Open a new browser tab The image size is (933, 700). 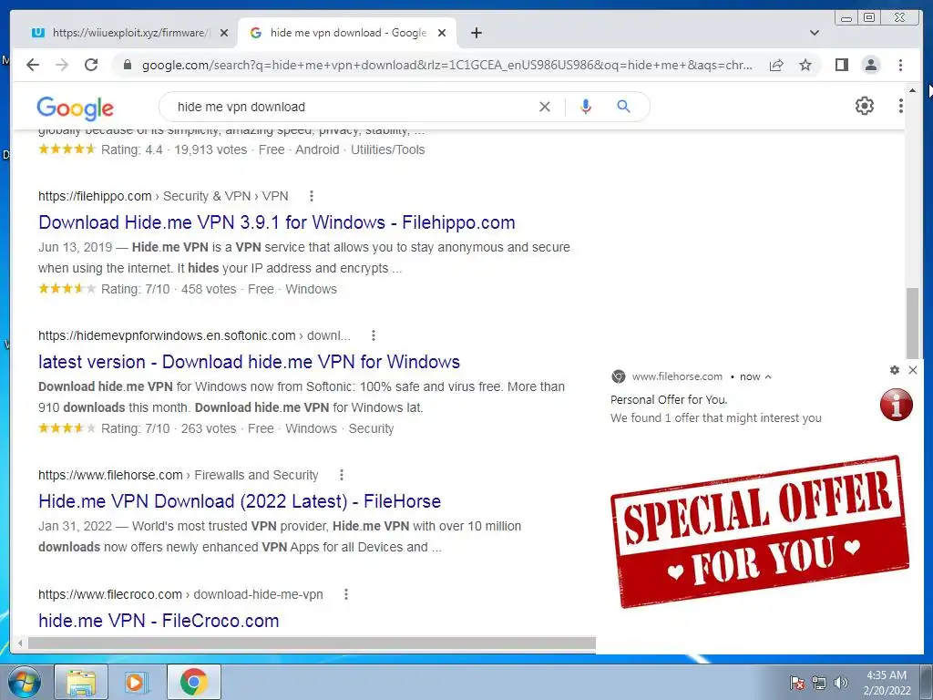pyautogui.click(x=476, y=33)
